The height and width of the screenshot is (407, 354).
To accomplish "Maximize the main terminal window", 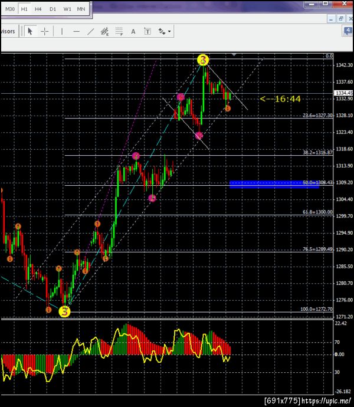I will [x=326, y=4].
